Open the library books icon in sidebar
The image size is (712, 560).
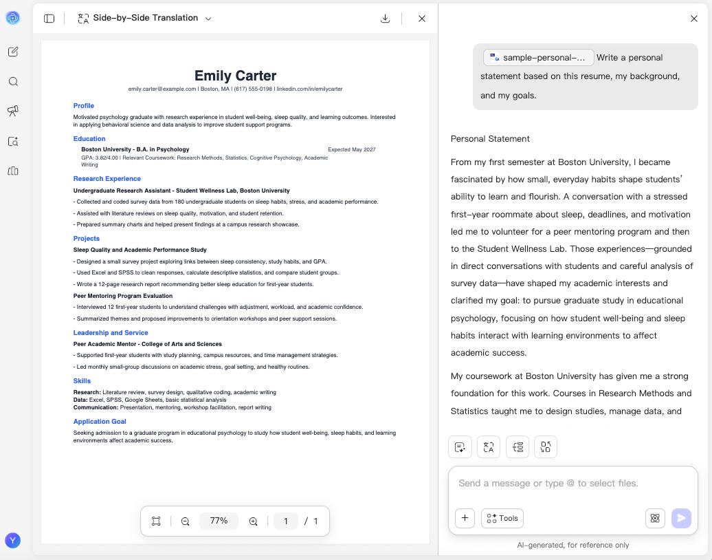point(13,171)
